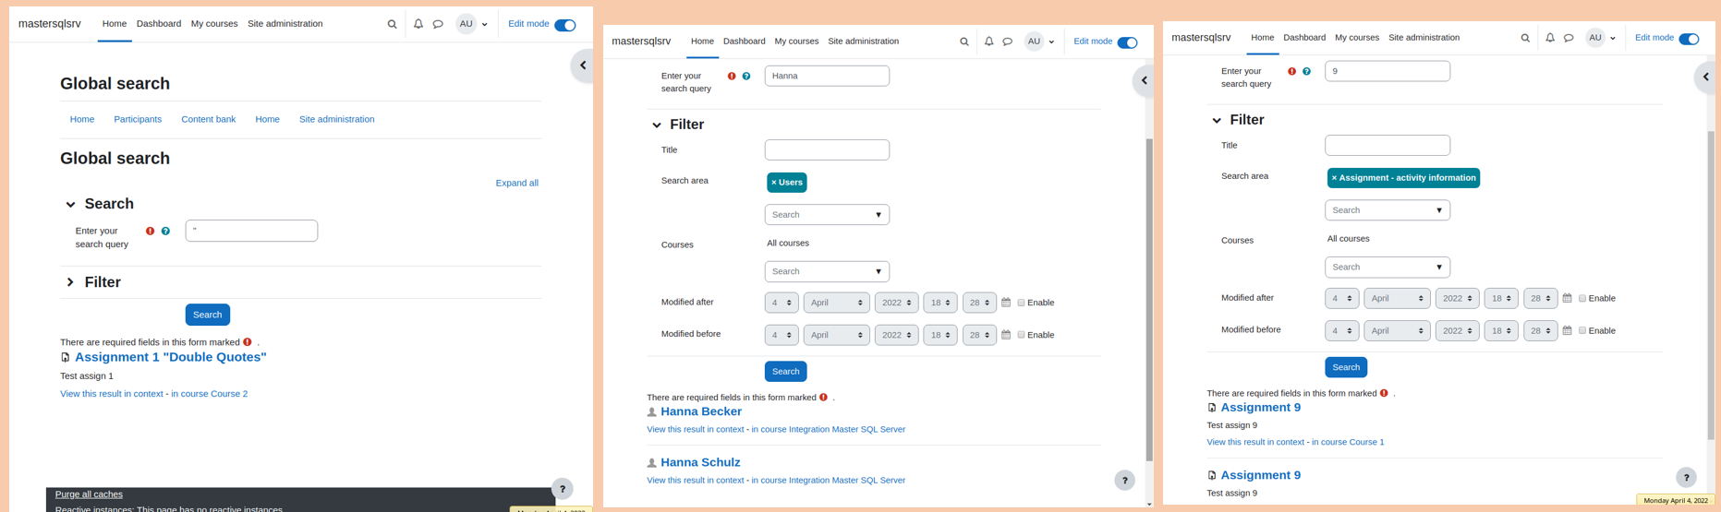Select Participants tab in left window
Screen dimensions: 1721x512
pyautogui.click(x=138, y=119)
